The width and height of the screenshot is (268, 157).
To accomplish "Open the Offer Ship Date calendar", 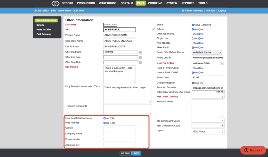I will tap(140, 62).
